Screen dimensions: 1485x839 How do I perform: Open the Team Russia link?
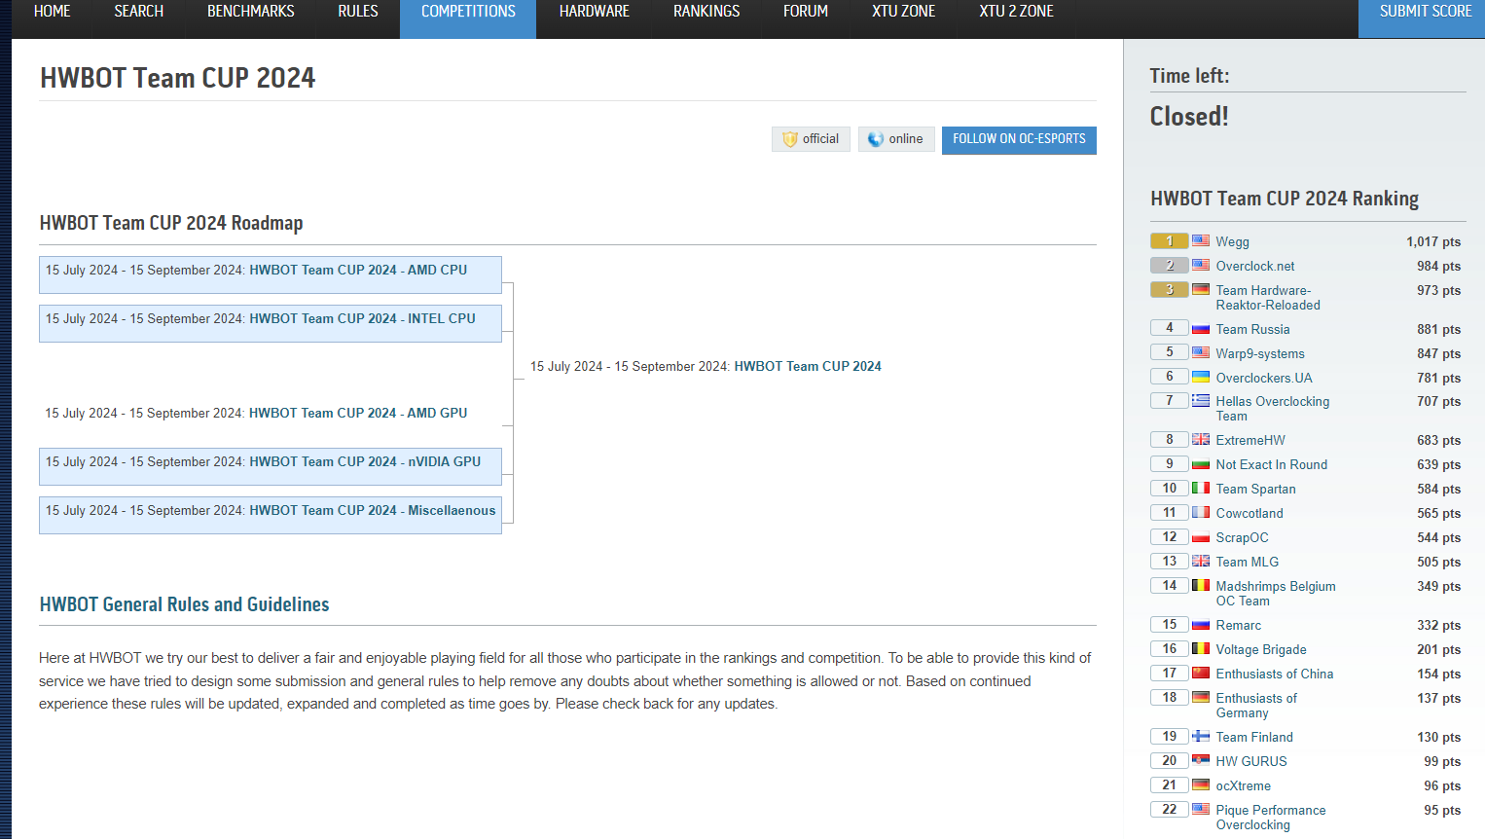1252,330
